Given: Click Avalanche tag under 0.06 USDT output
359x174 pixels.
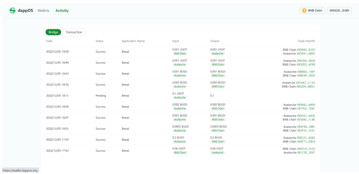Looking at the screenshot, I should coord(218,152).
